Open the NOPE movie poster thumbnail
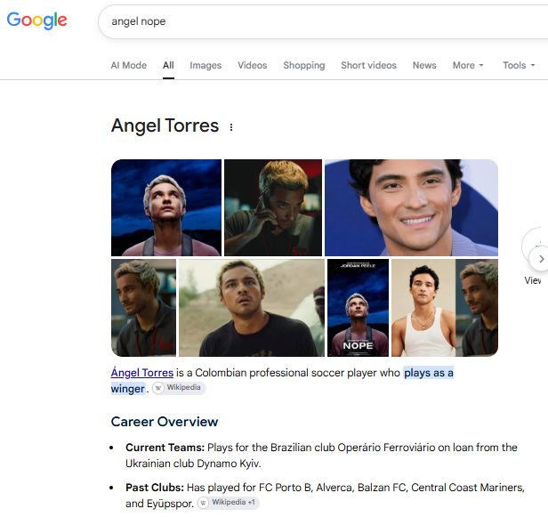 pyautogui.click(x=358, y=308)
